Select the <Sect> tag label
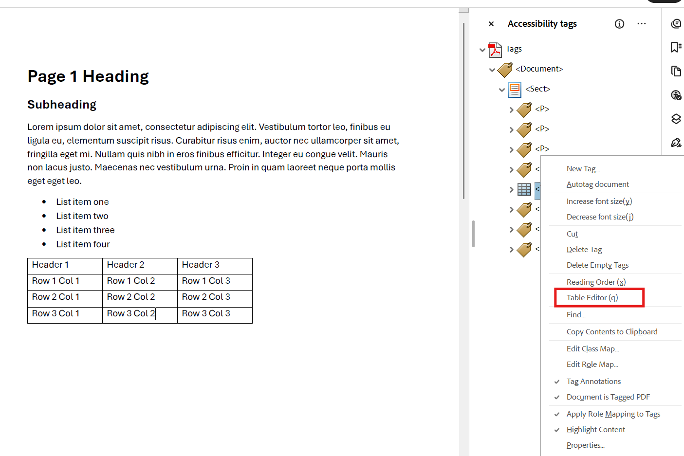 538,89
